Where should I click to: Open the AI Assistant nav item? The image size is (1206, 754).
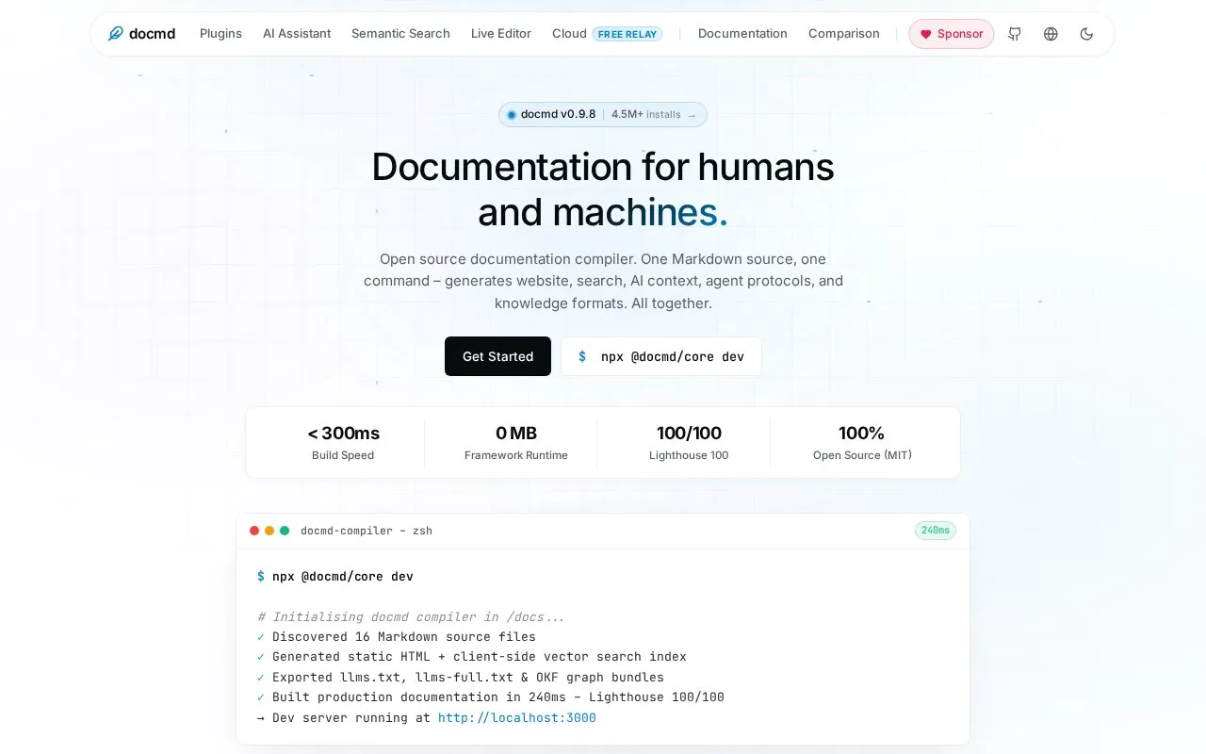297,34
